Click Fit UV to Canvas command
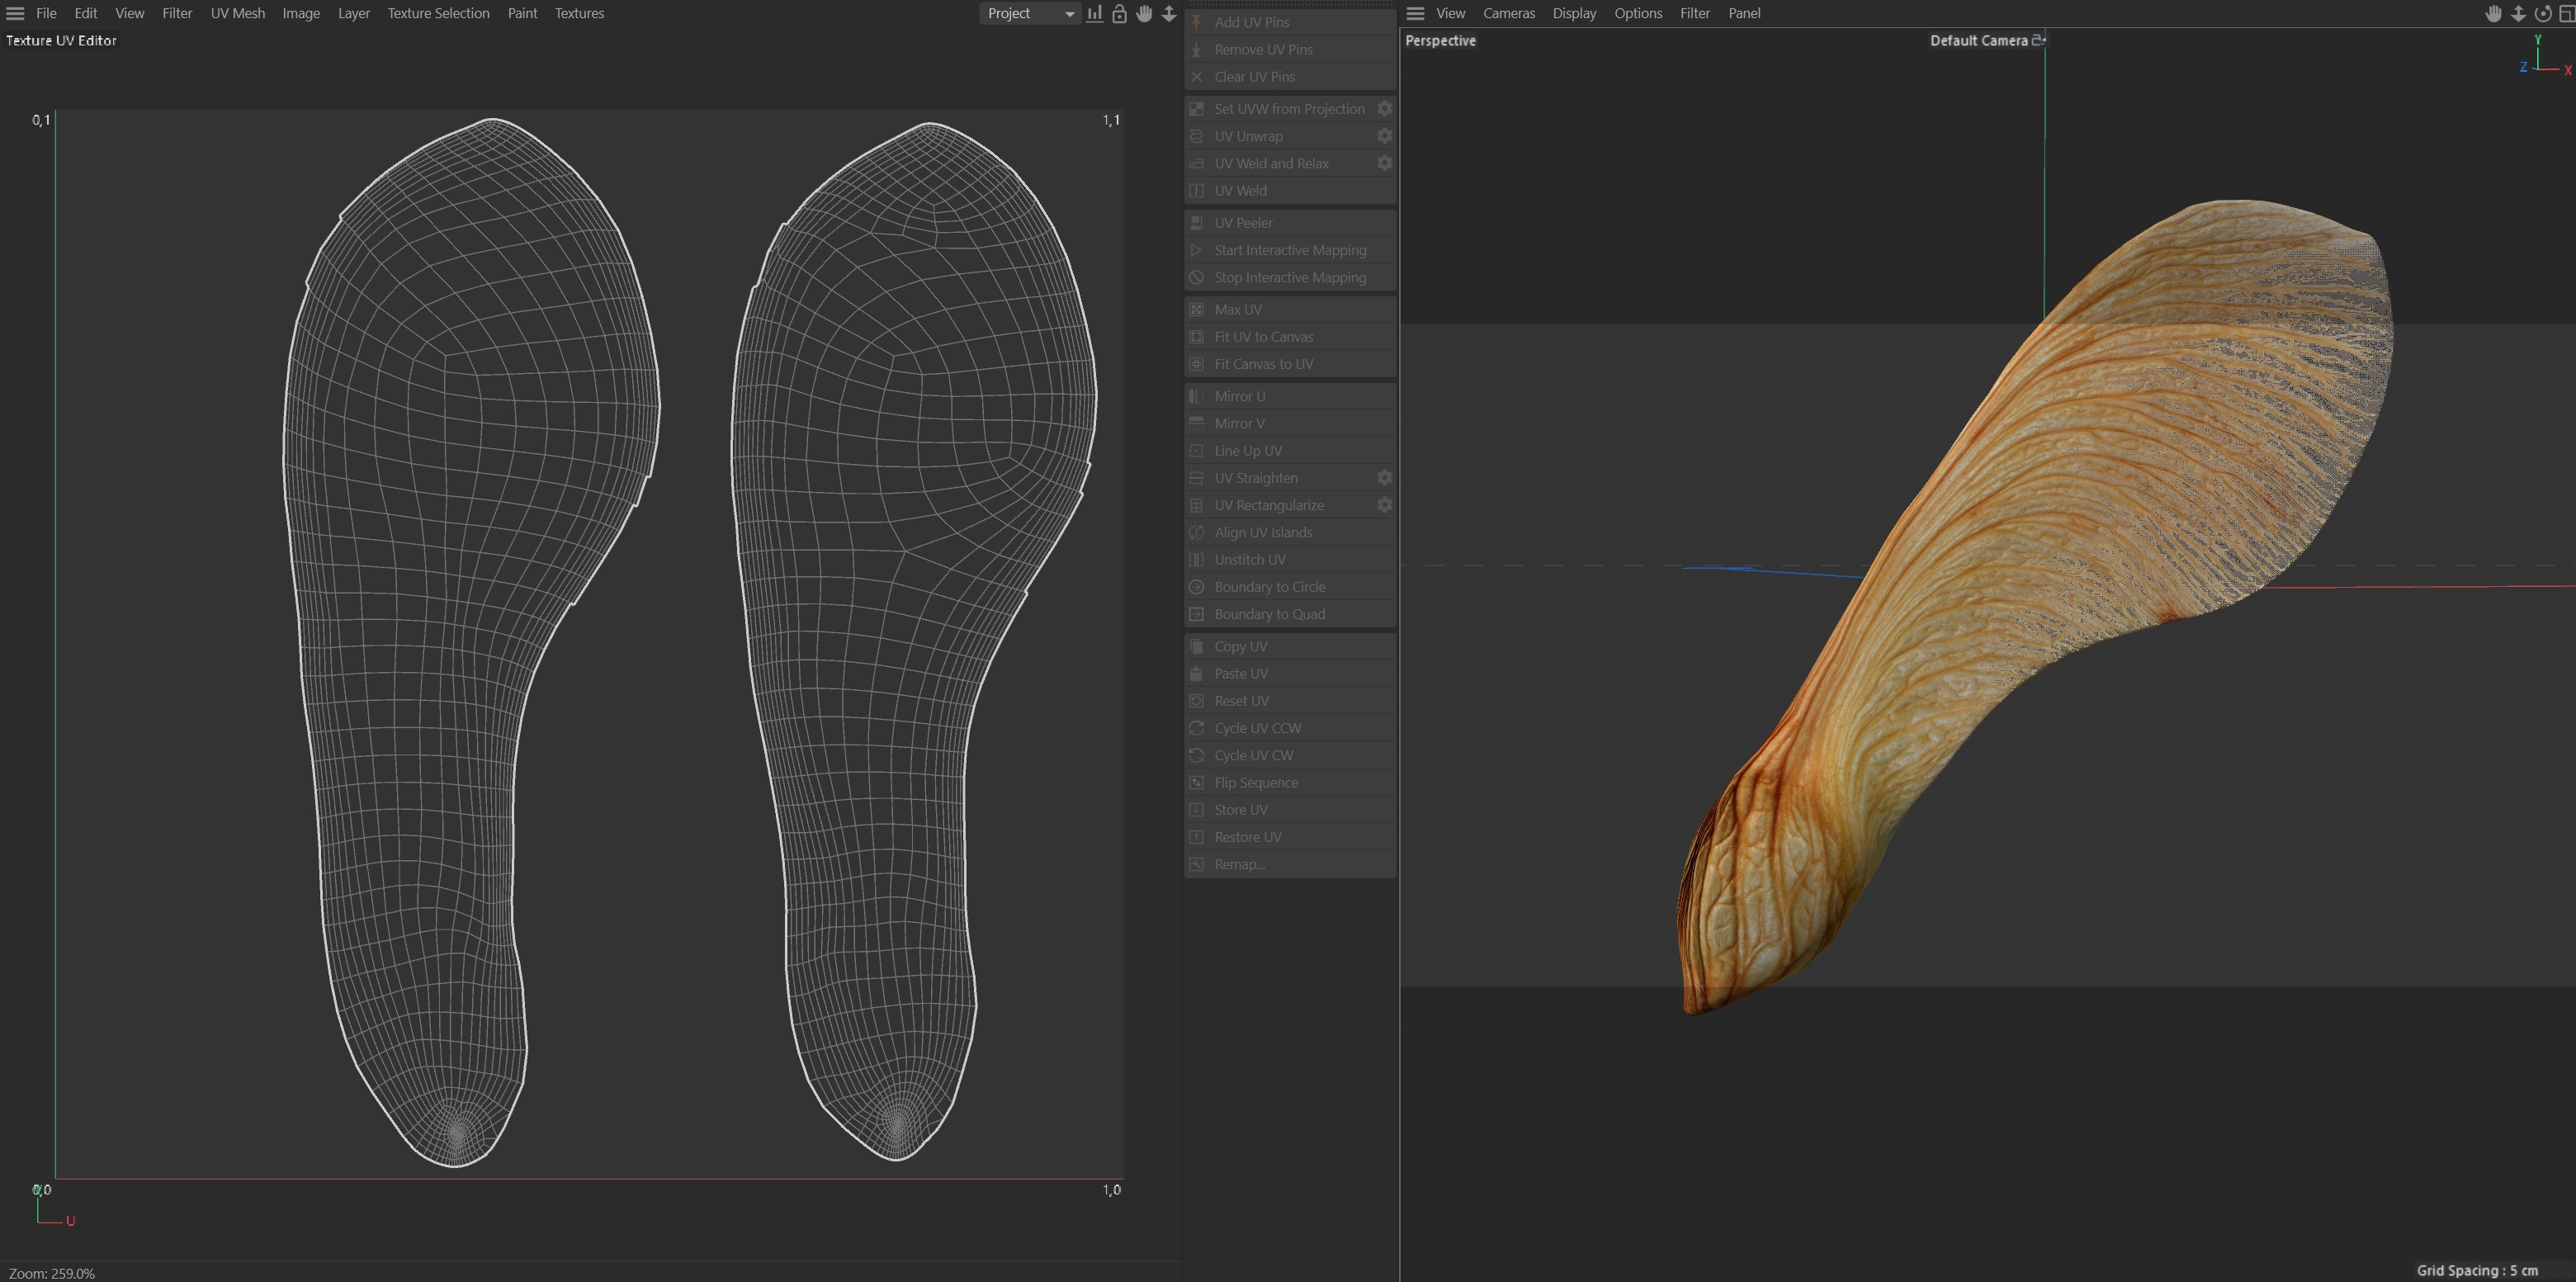 coord(1263,337)
